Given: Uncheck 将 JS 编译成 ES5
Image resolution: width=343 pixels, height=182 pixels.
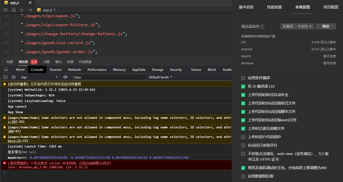Looking at the screenshot, I should coord(243,86).
